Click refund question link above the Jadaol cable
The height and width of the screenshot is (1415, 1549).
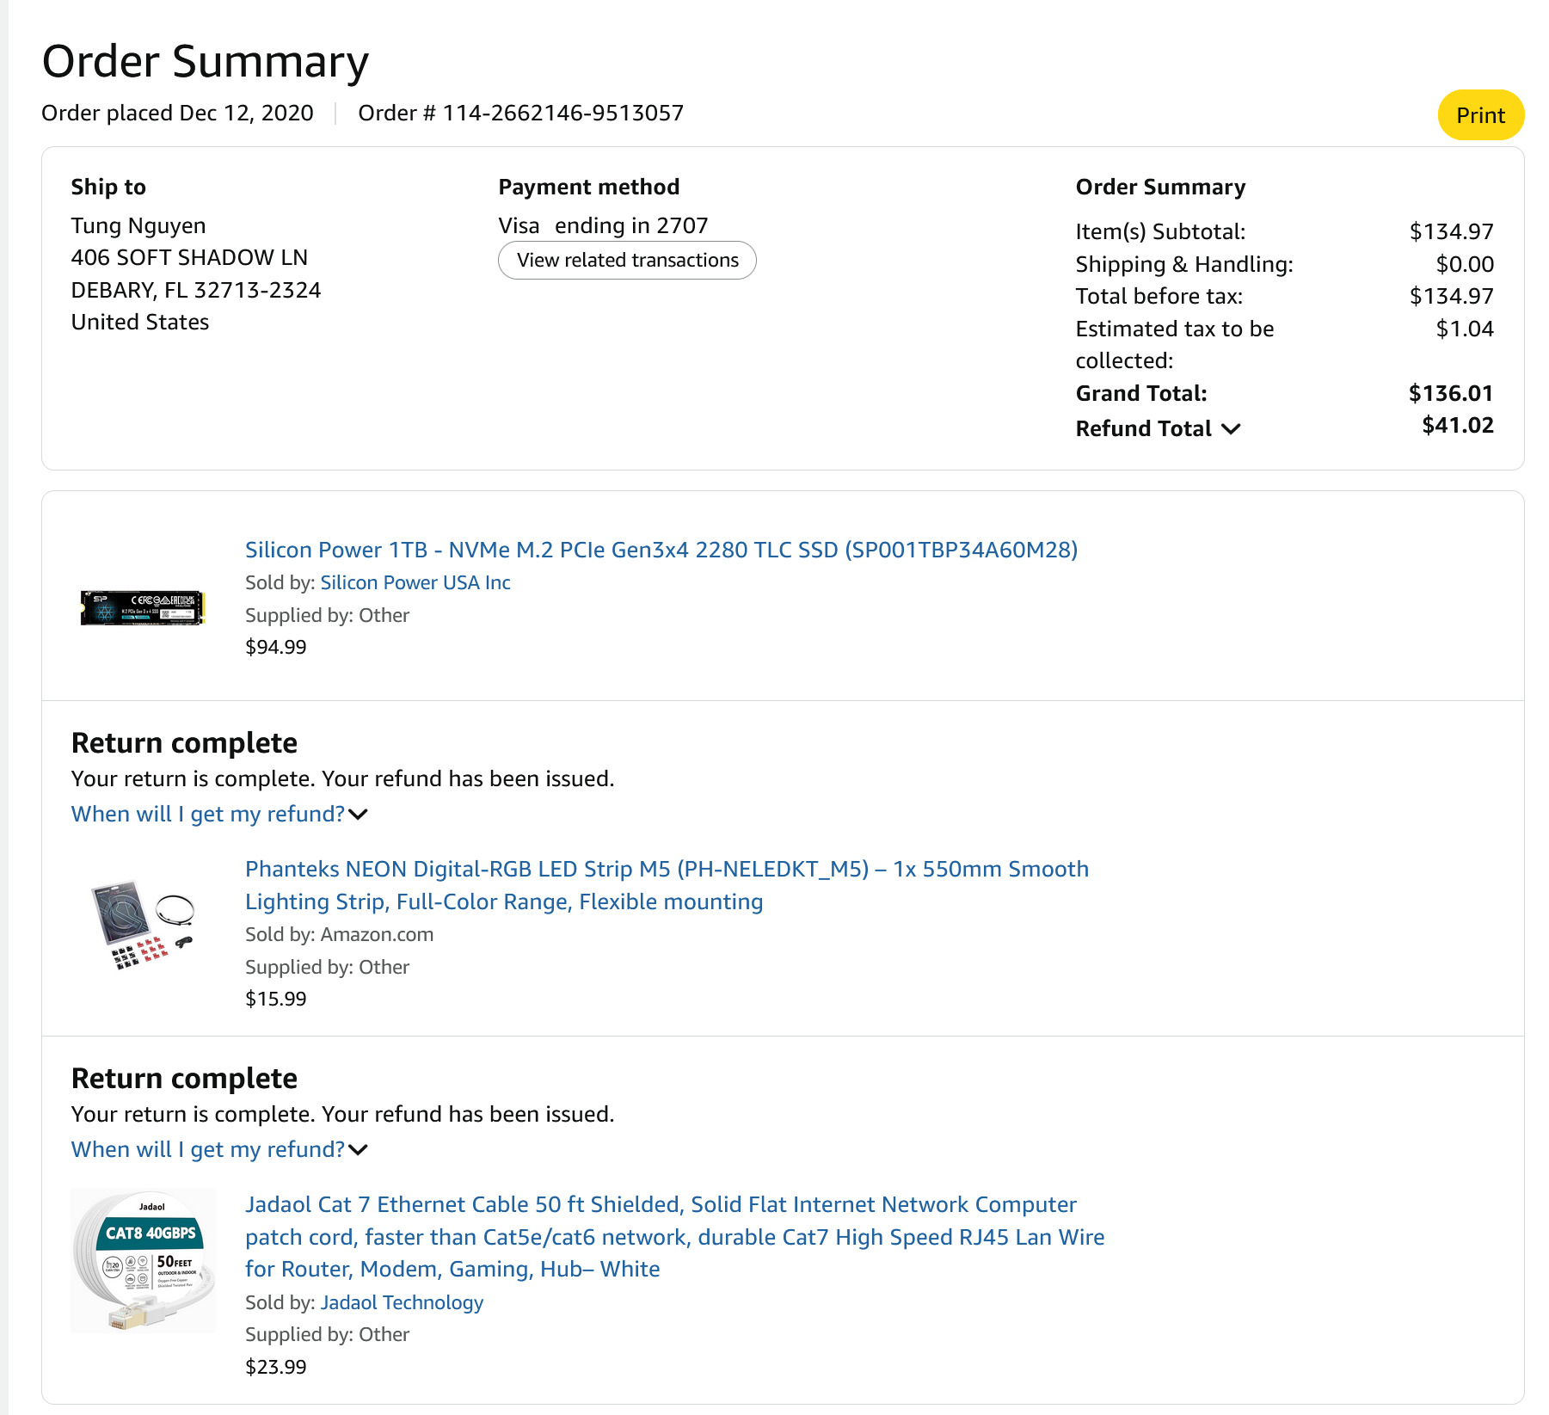point(207,1149)
